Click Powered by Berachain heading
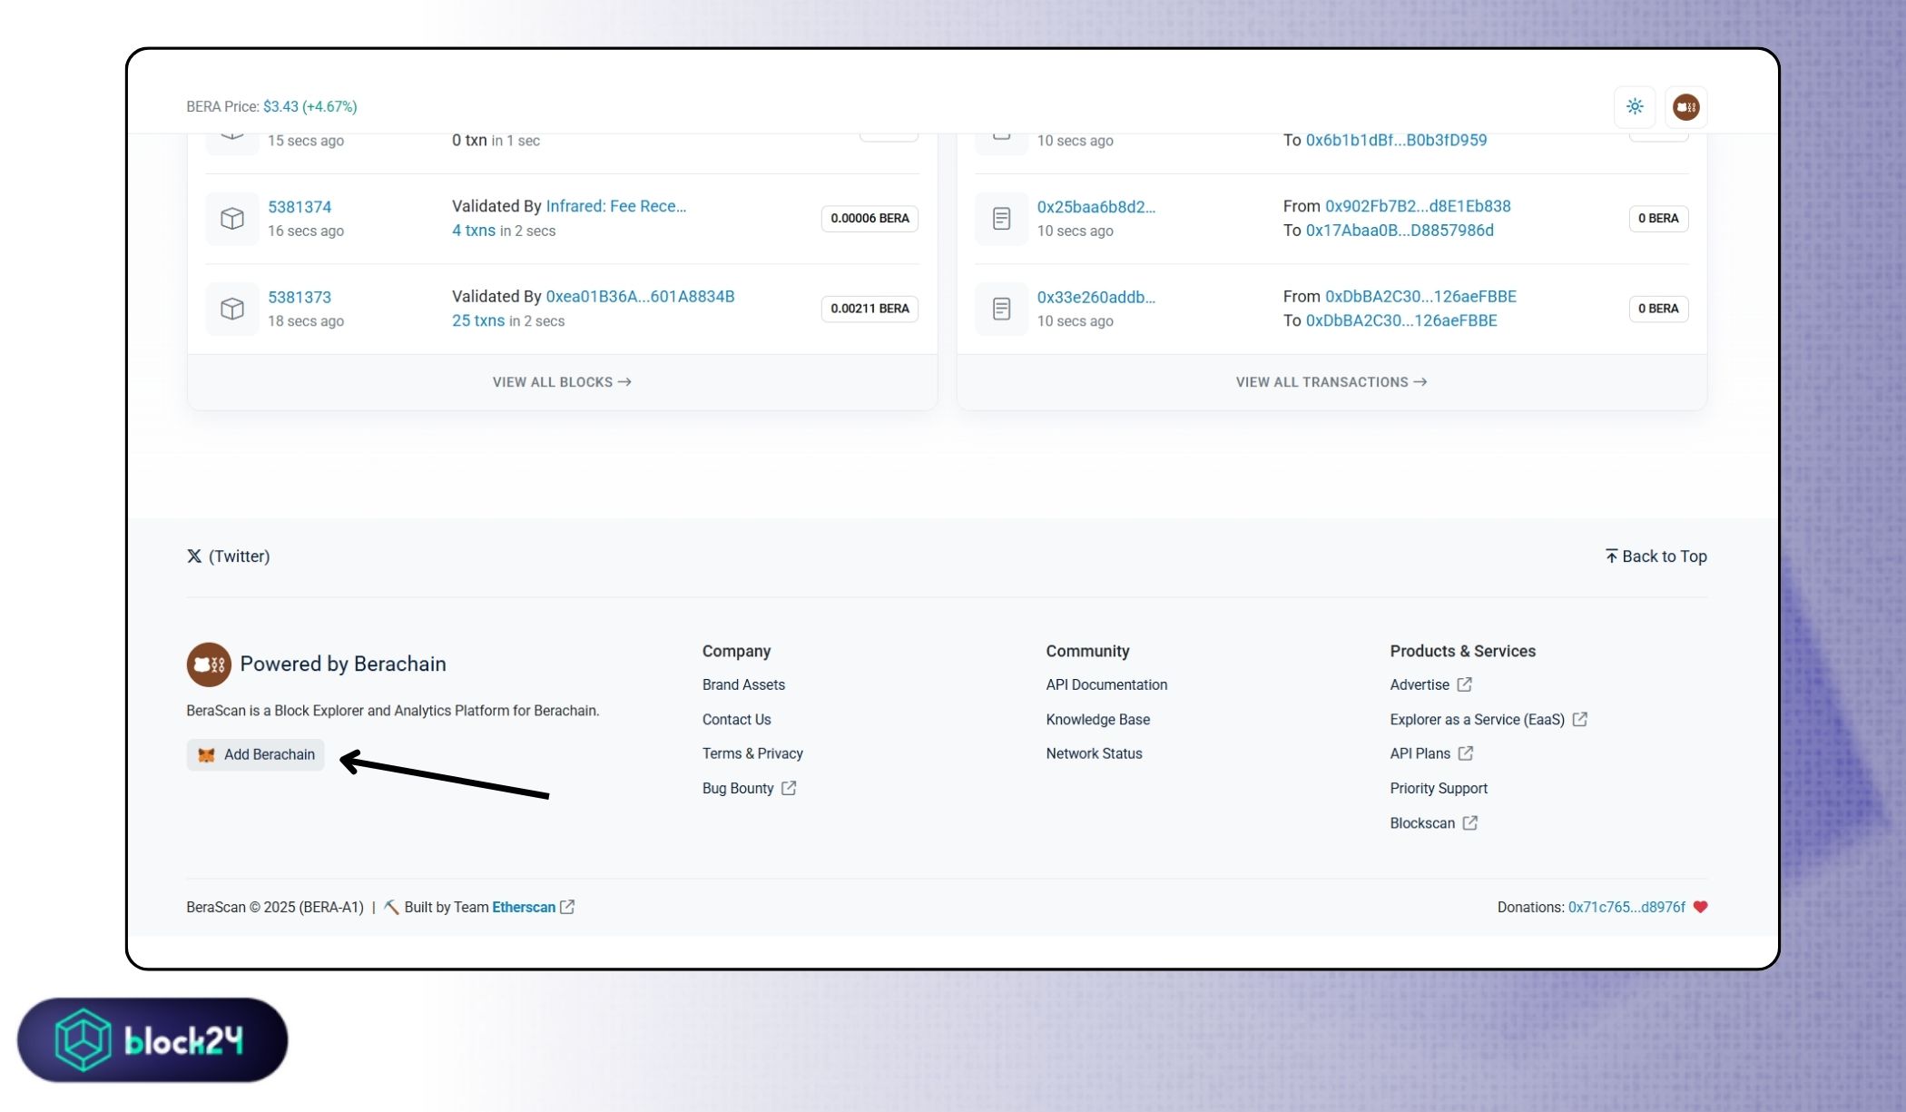The width and height of the screenshot is (1906, 1112). (x=343, y=664)
